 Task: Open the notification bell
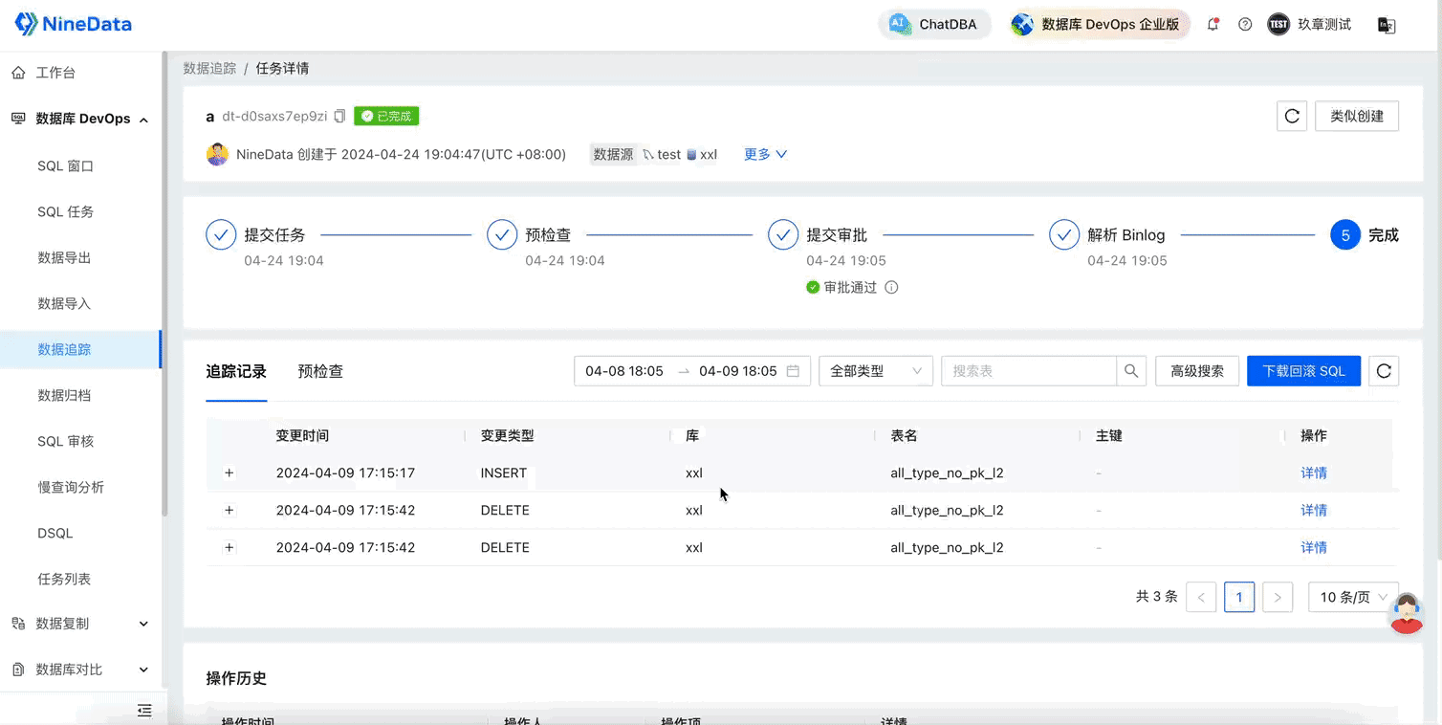(x=1213, y=25)
